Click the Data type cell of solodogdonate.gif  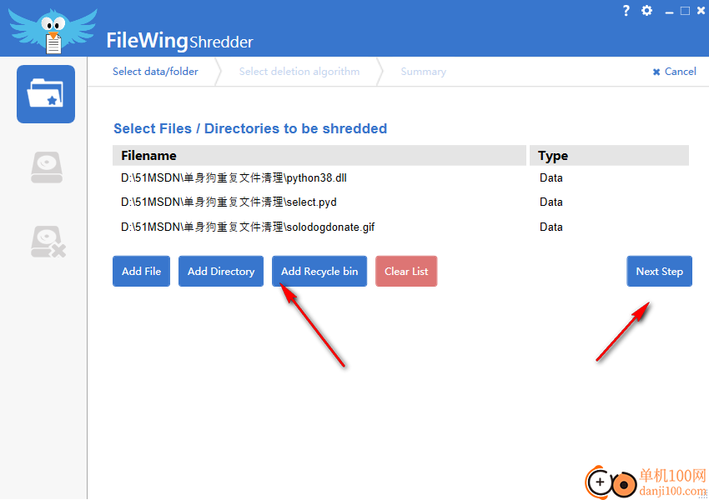[551, 227]
